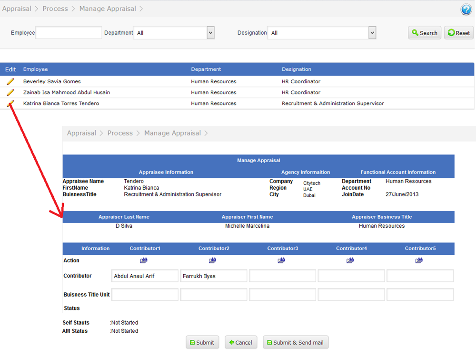Click the Employee column header
This screenshot has width=476, height=356.
[x=36, y=69]
